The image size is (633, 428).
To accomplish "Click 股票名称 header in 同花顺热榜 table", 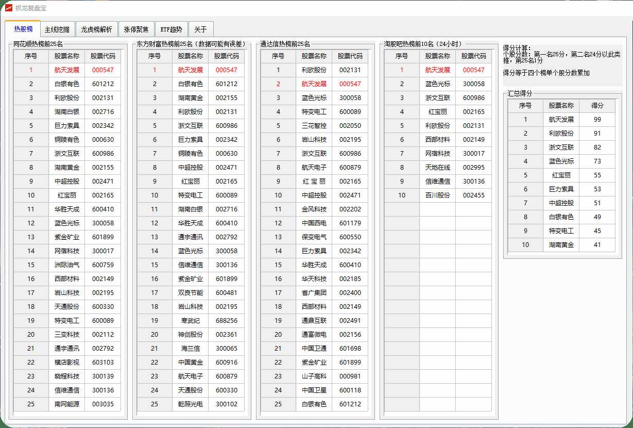I will 67,56.
